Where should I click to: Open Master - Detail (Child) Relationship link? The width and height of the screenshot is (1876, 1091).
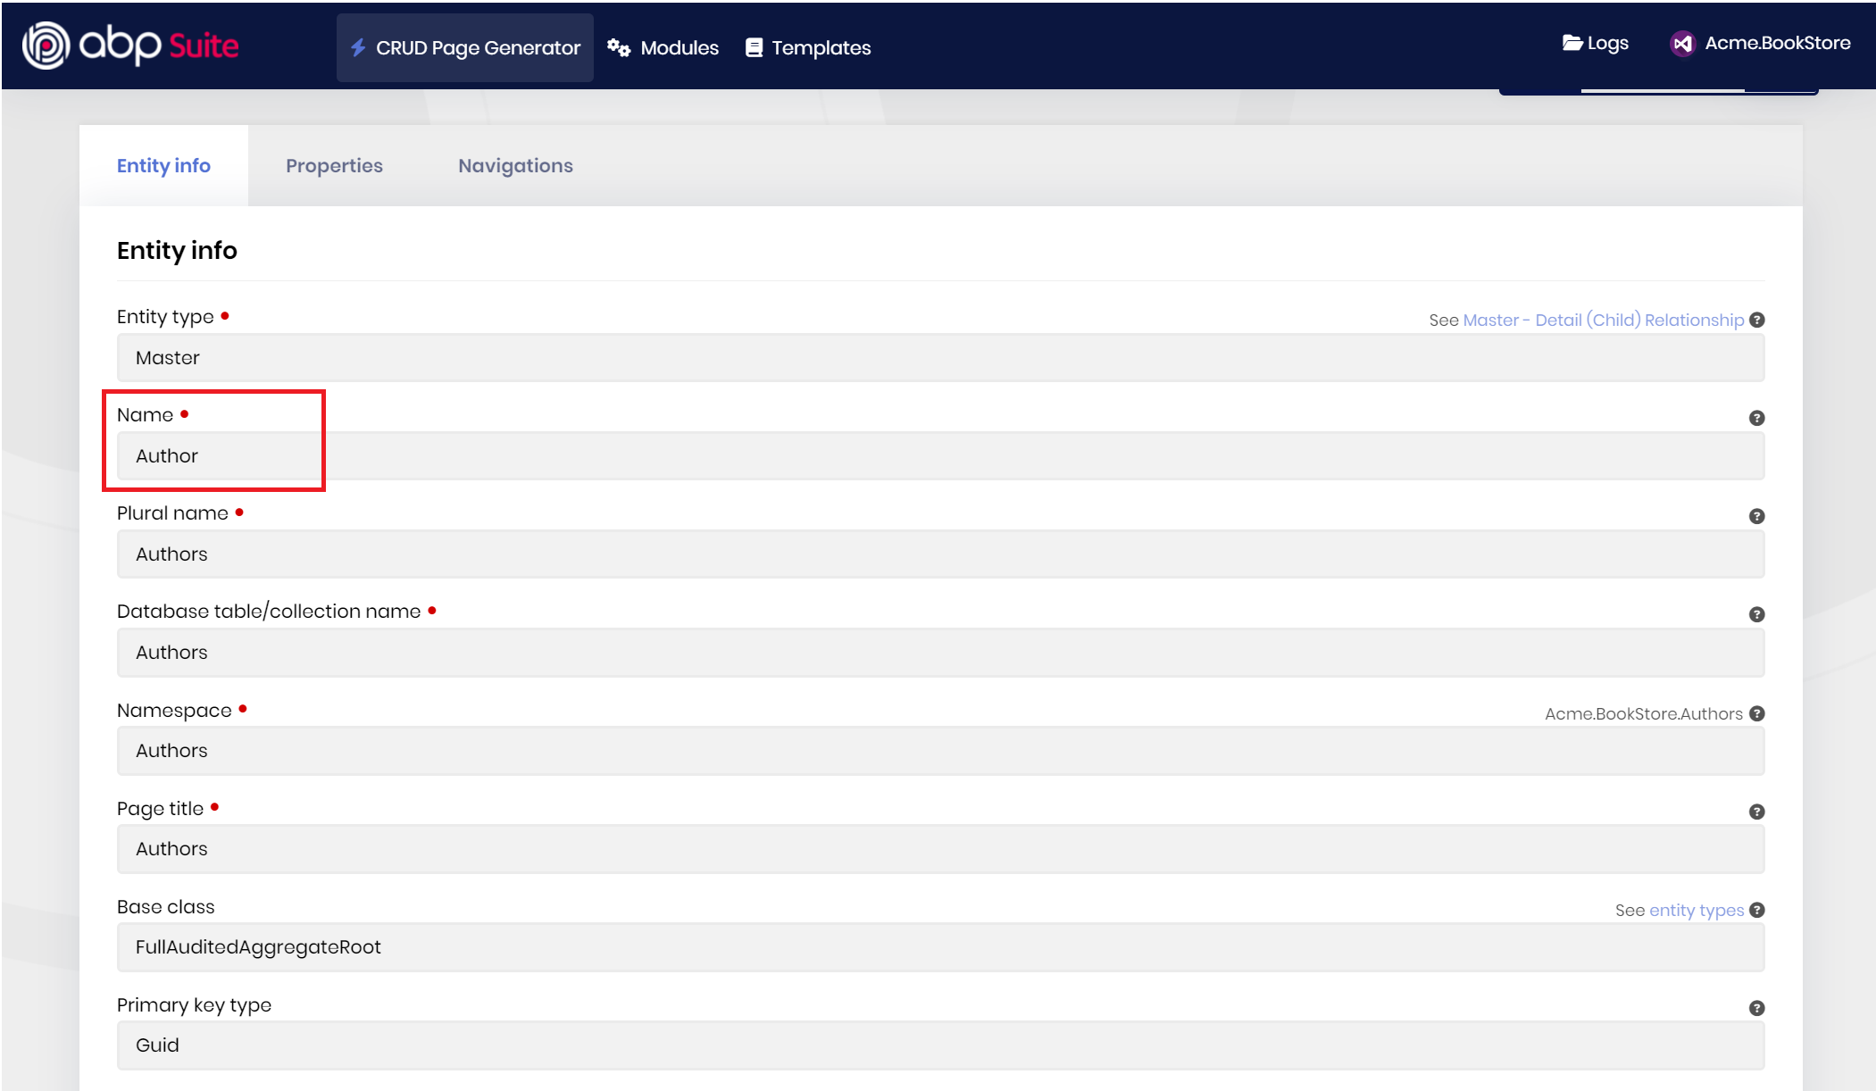1603,320
